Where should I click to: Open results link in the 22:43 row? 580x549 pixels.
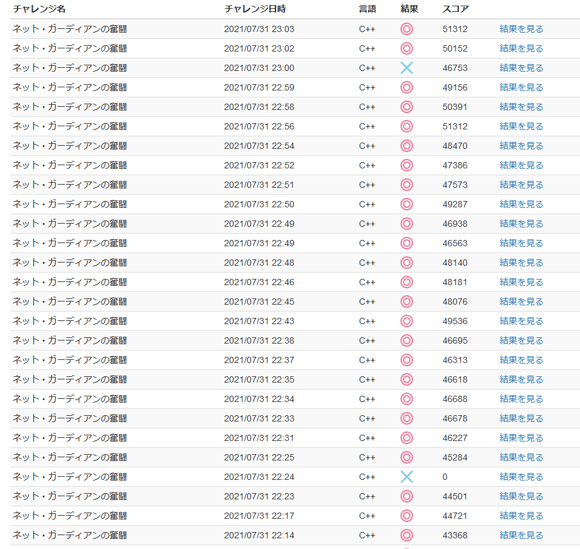[x=521, y=321]
